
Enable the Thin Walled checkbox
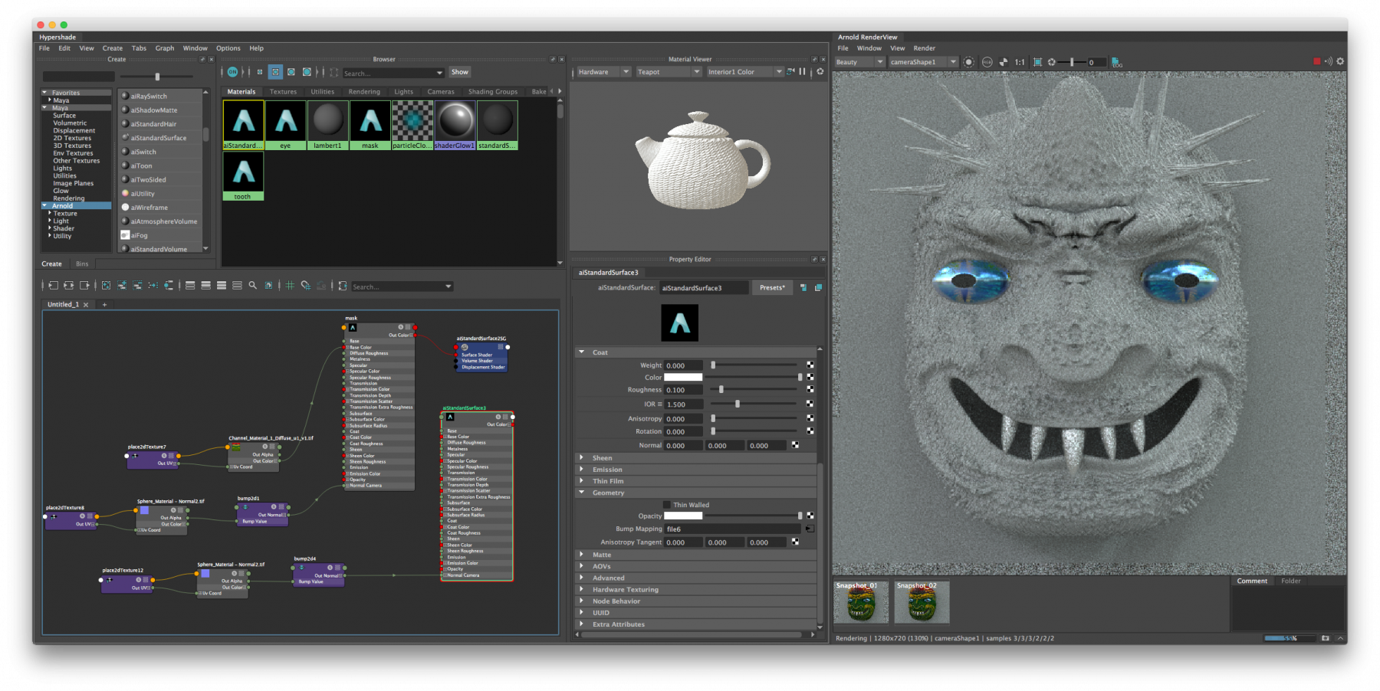tap(667, 505)
